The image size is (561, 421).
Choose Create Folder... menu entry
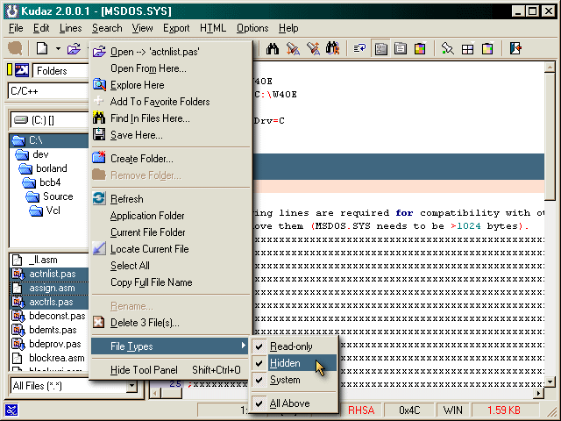click(170, 158)
